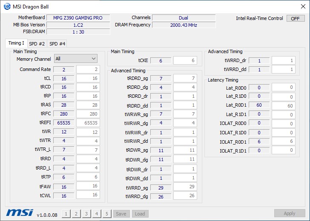The height and width of the screenshot is (221, 310).
Task: Close the MSI Dragon Ball window
Action: 303,6
